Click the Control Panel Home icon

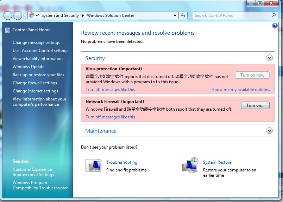tap(7, 30)
